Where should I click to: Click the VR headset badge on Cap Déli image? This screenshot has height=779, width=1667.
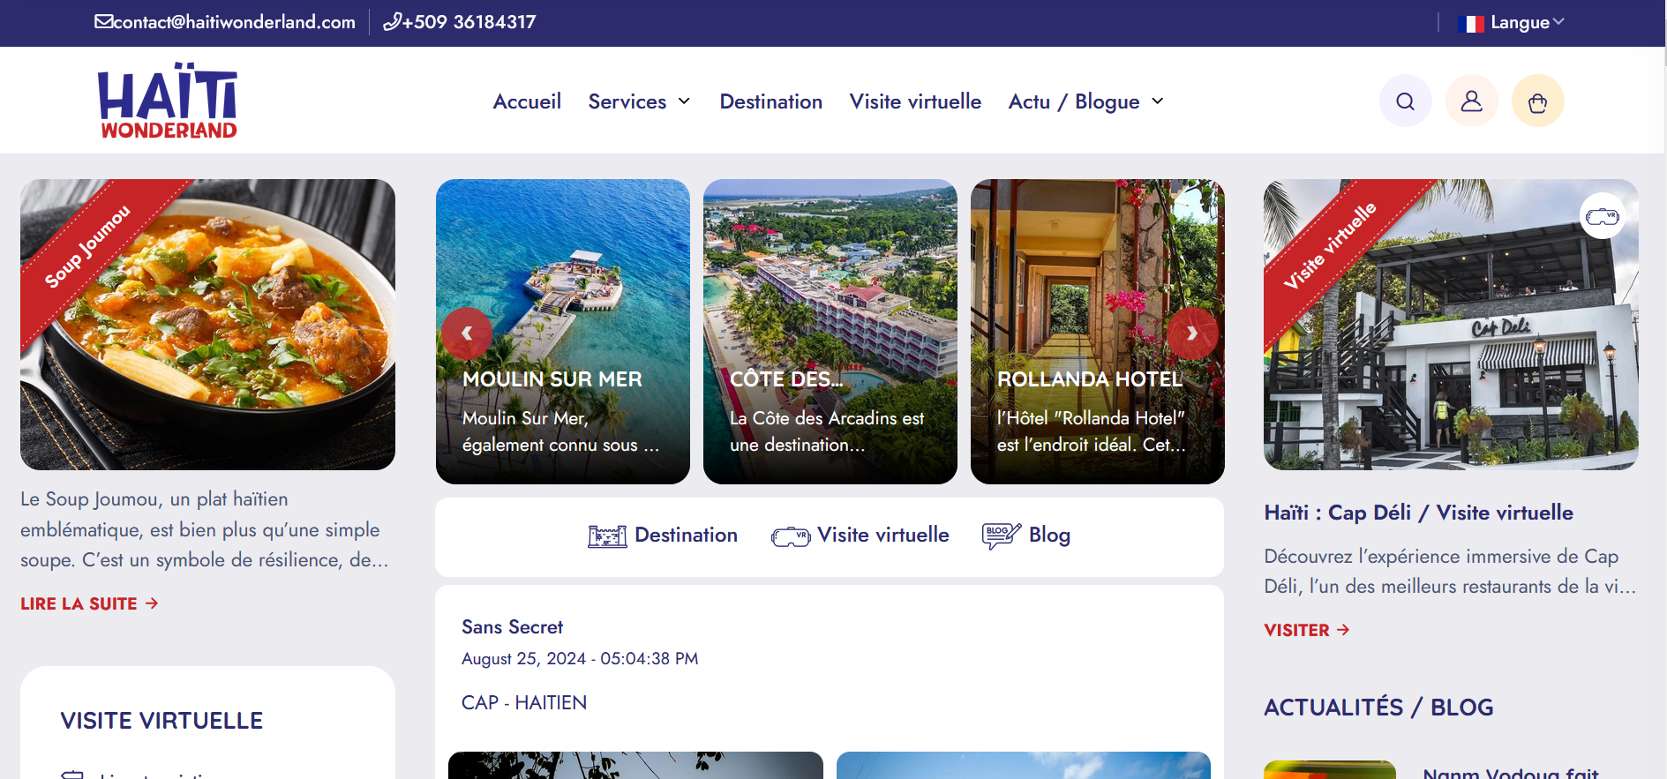(x=1602, y=216)
